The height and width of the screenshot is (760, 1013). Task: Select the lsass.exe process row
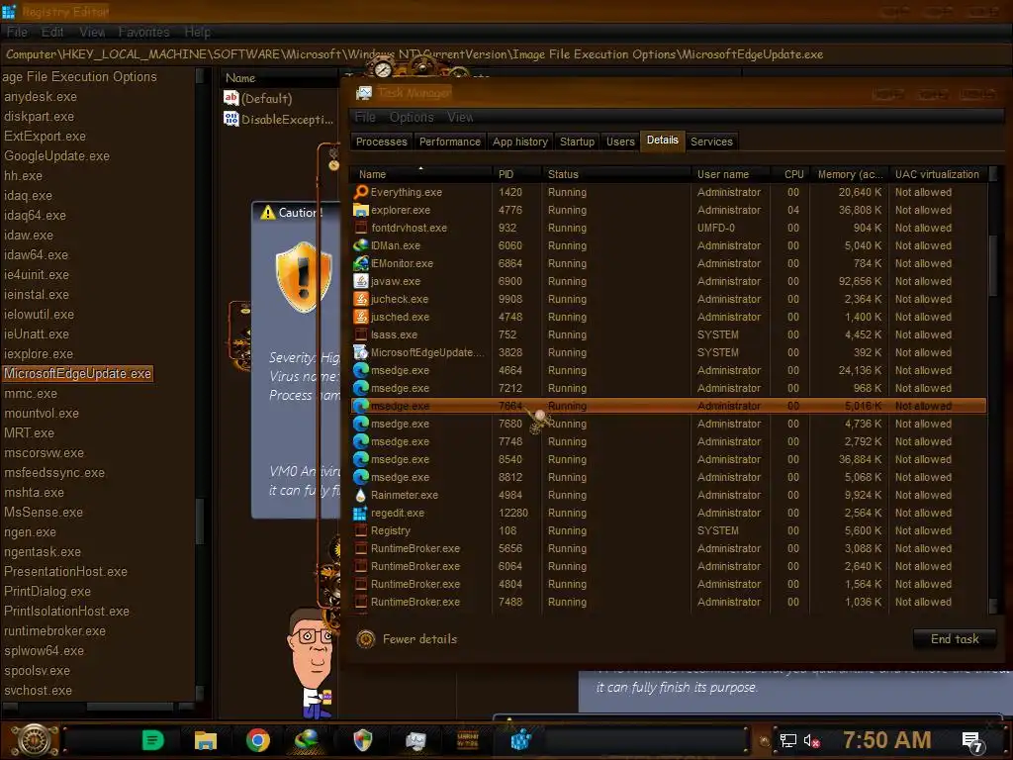669,334
